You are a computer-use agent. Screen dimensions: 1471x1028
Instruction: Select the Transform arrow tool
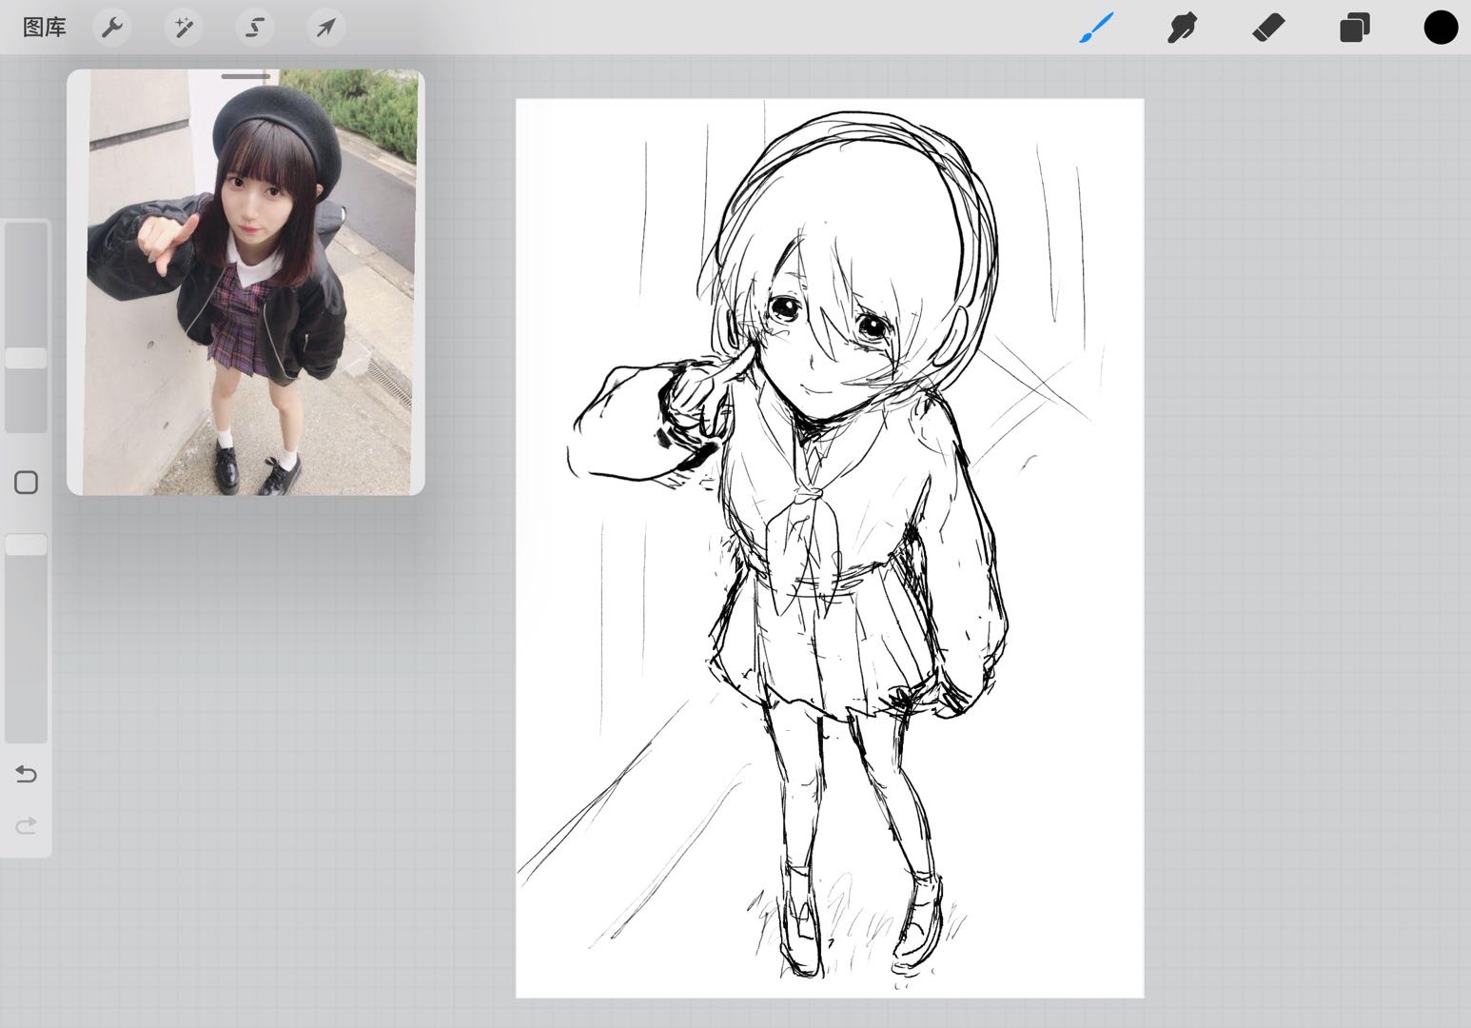(x=325, y=28)
